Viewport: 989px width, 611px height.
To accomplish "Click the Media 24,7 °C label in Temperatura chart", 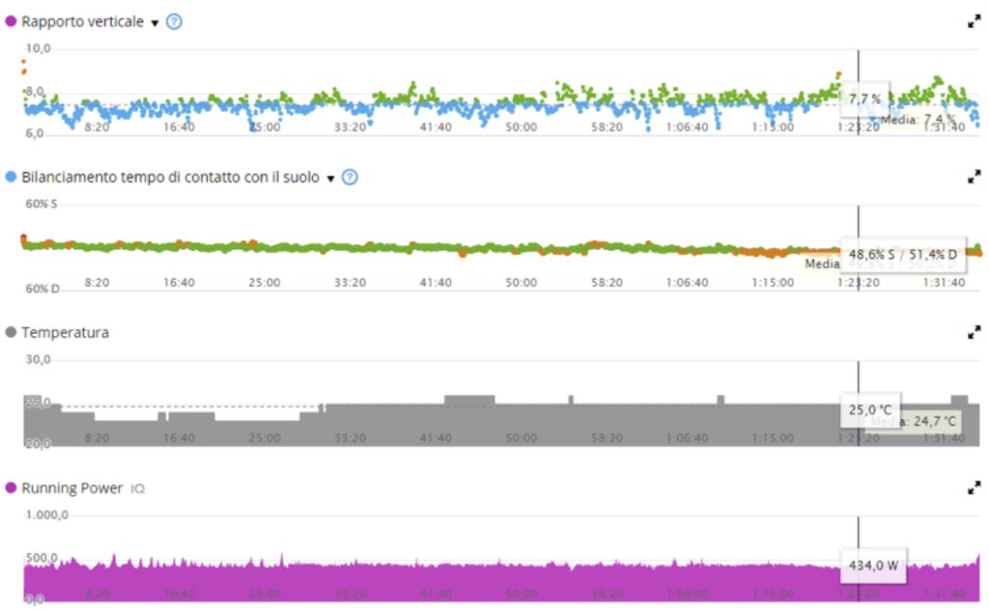I will coord(914,421).
